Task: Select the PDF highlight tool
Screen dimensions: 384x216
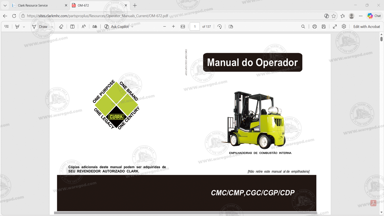Action: coord(17,27)
